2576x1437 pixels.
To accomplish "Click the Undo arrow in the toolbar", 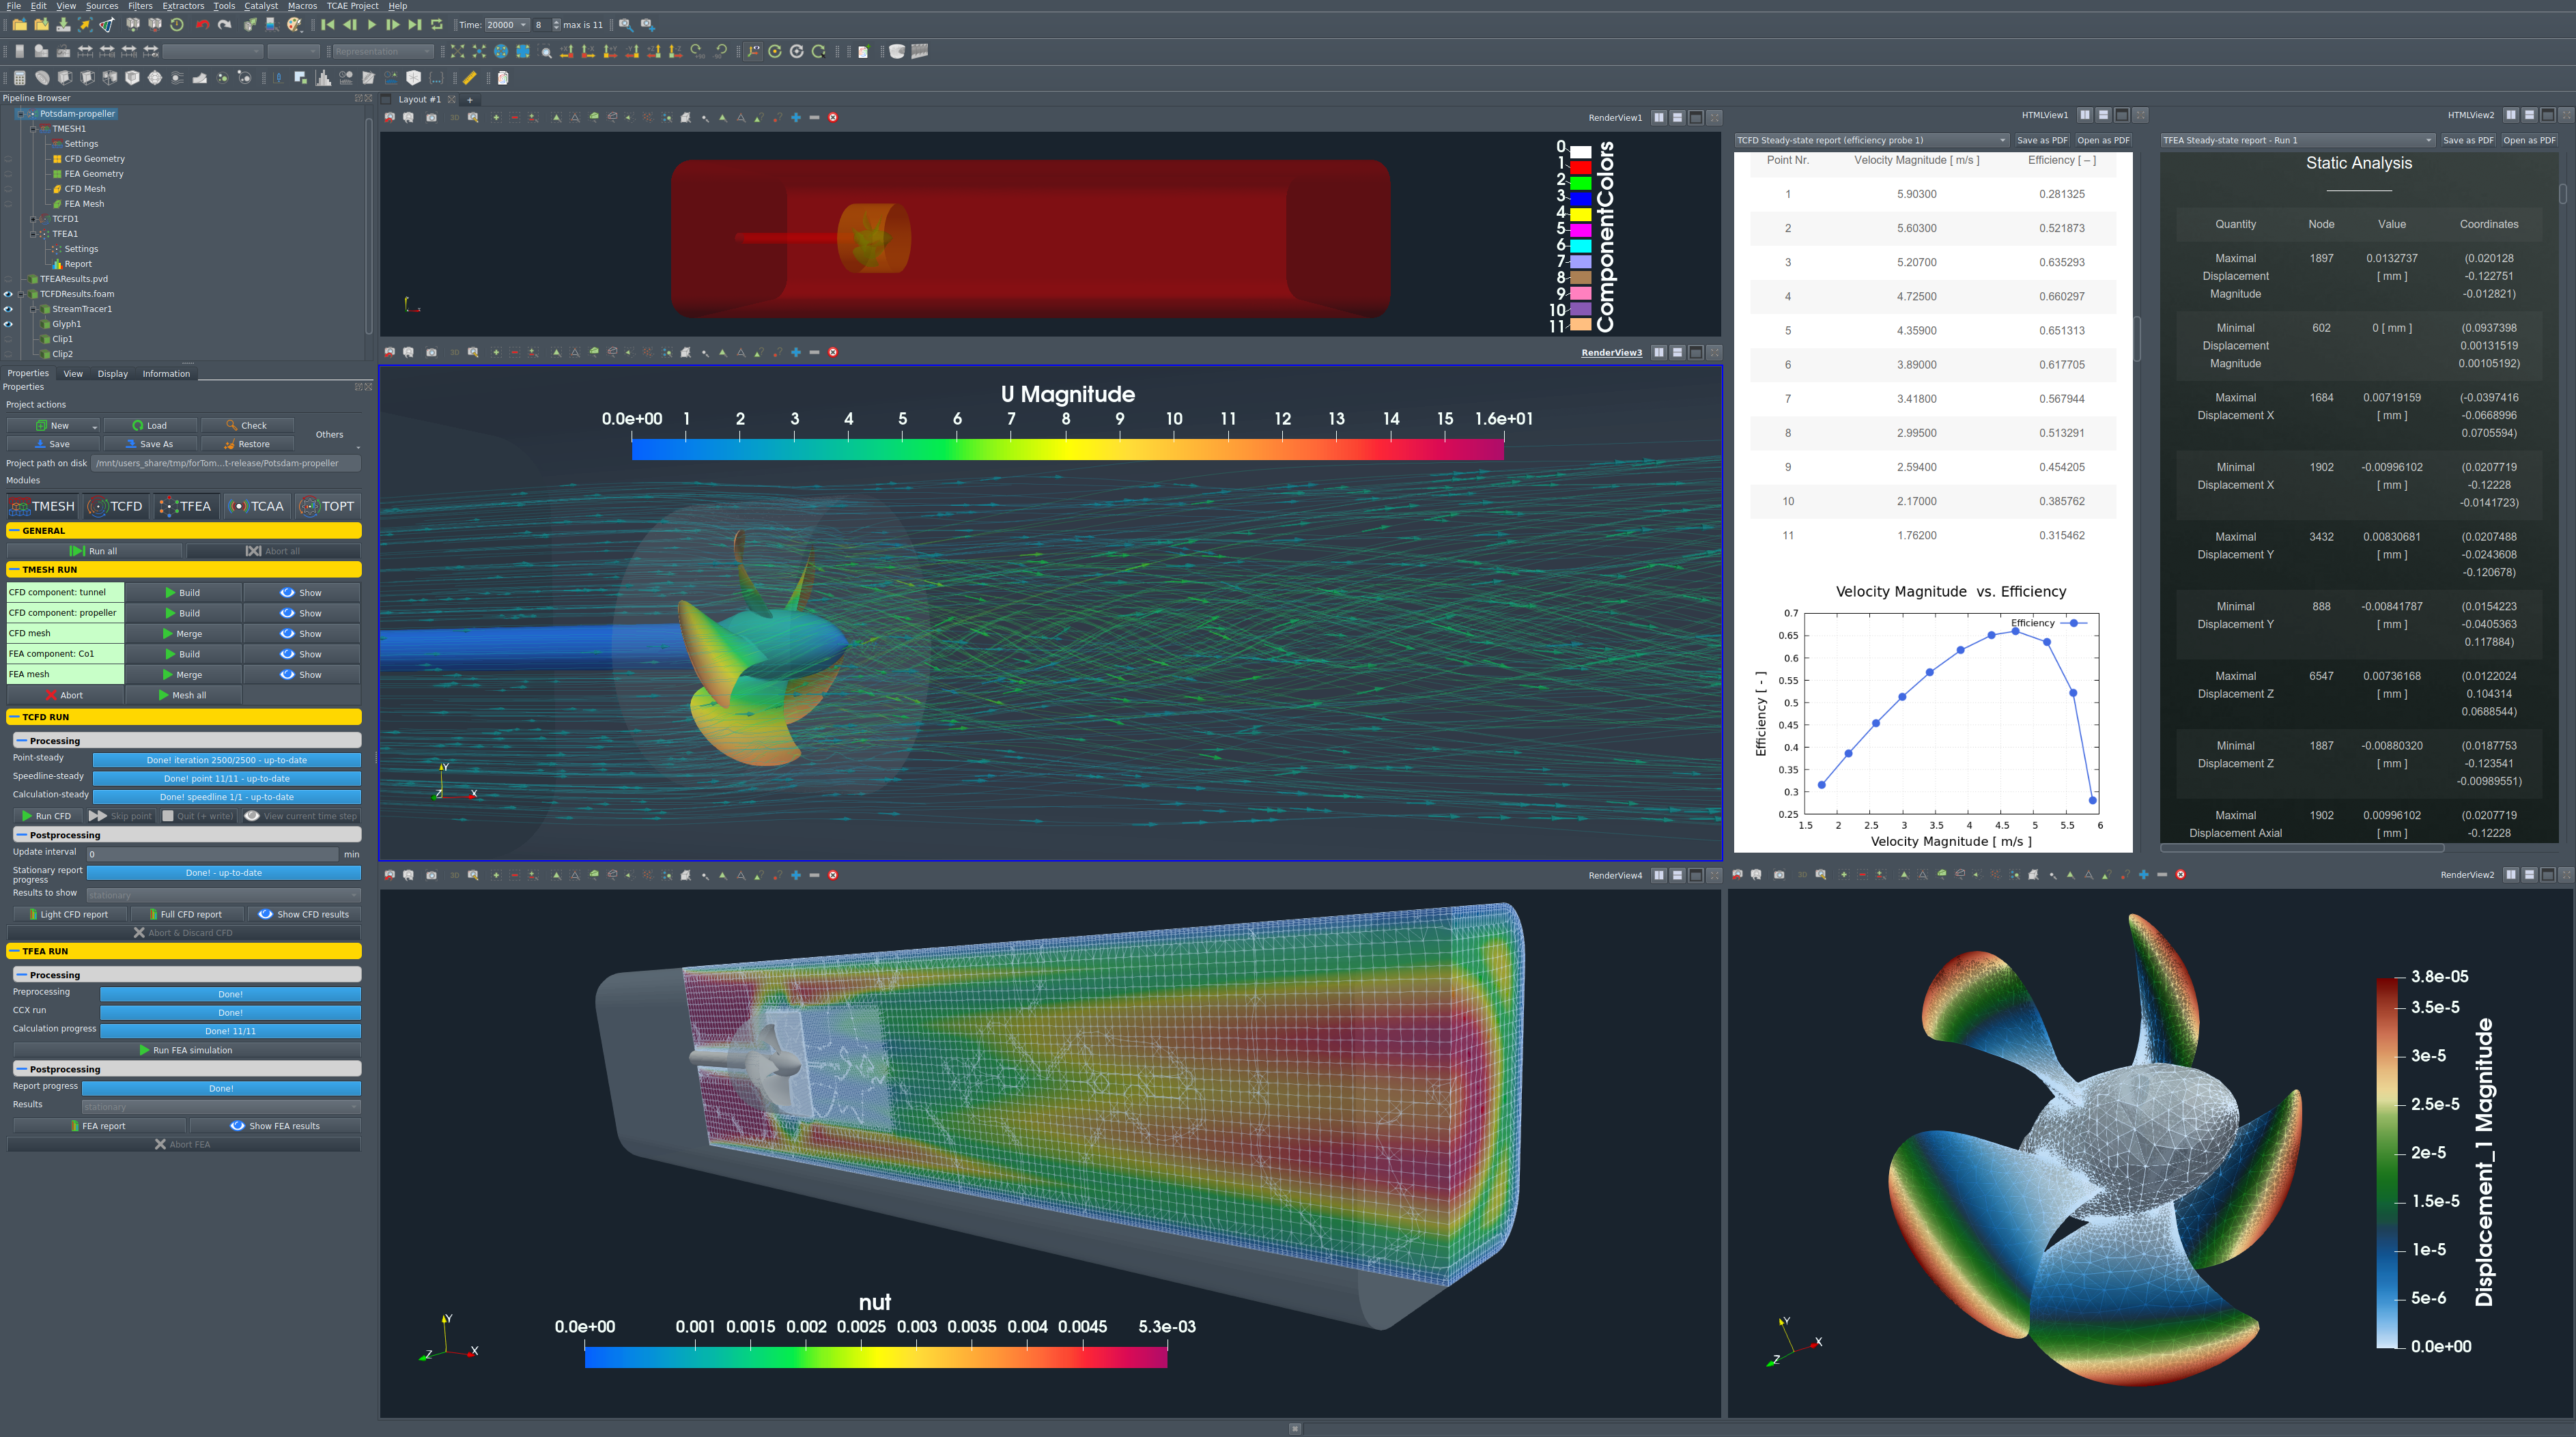I will (203, 25).
